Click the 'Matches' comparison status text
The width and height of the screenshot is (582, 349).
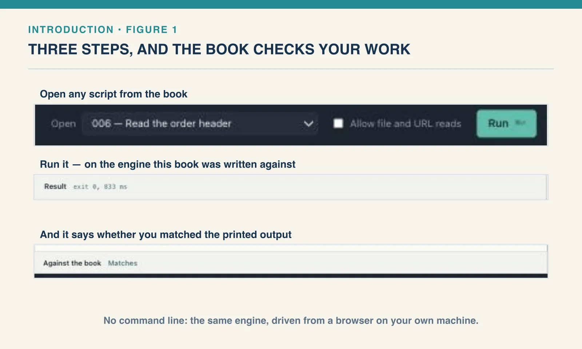coord(123,263)
